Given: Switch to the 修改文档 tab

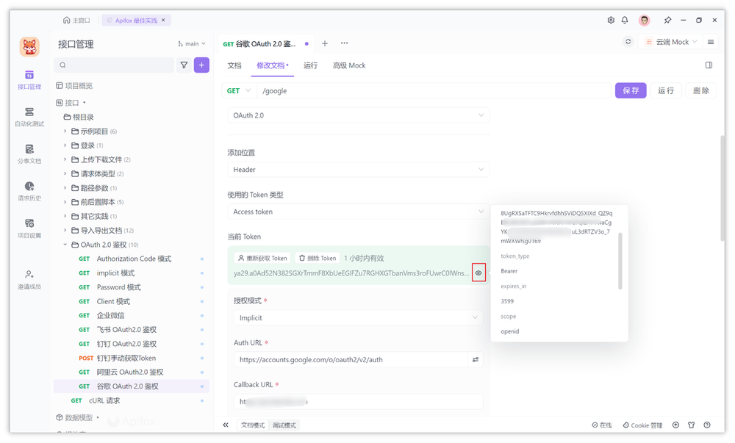Looking at the screenshot, I should 273,65.
